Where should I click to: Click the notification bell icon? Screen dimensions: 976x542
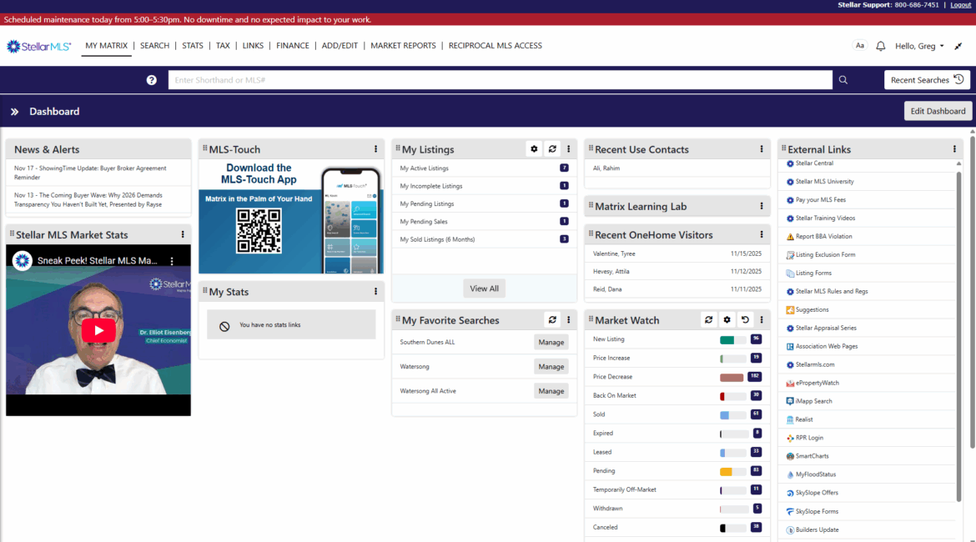pyautogui.click(x=880, y=46)
